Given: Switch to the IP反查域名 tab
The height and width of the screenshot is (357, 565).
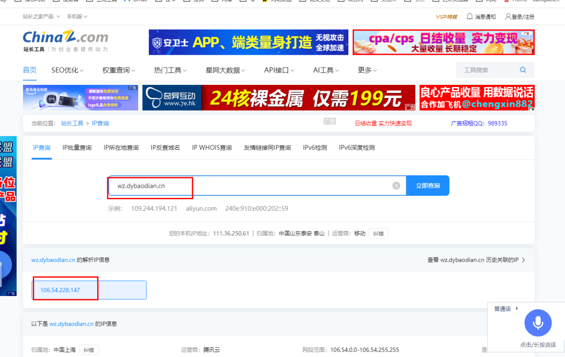Looking at the screenshot, I should 166,148.
